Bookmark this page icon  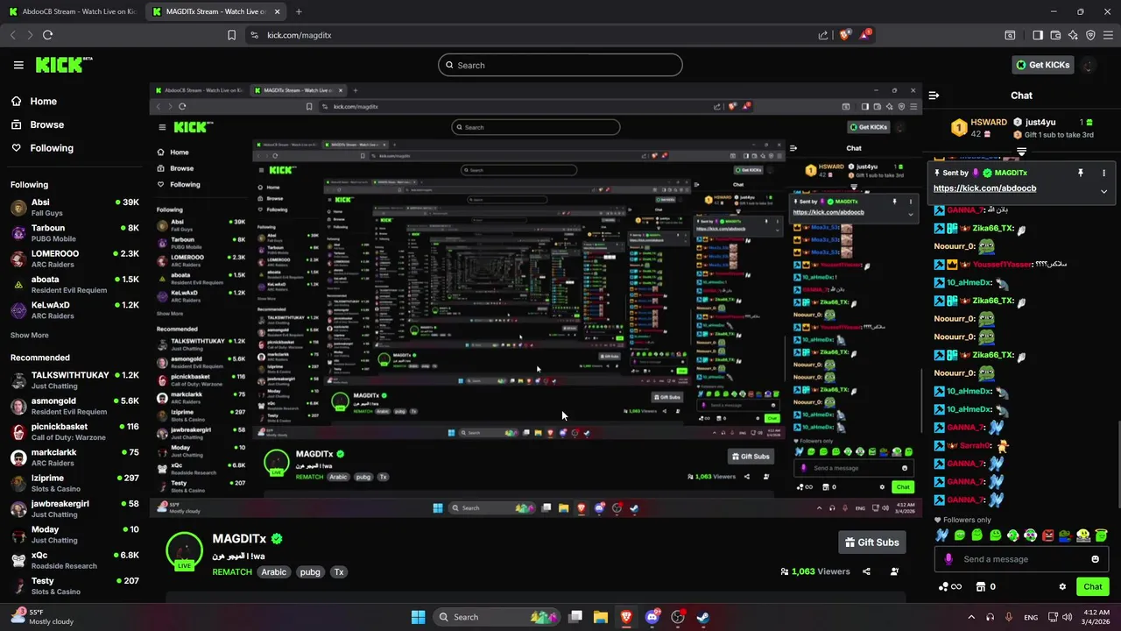pos(231,35)
